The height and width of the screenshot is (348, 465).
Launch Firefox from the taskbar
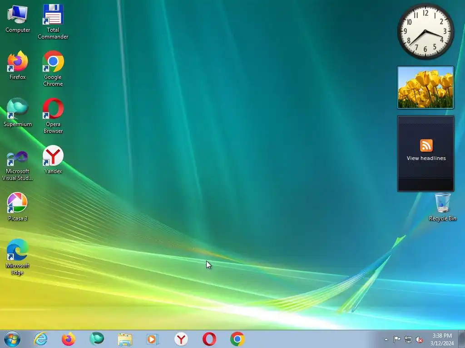pos(69,339)
